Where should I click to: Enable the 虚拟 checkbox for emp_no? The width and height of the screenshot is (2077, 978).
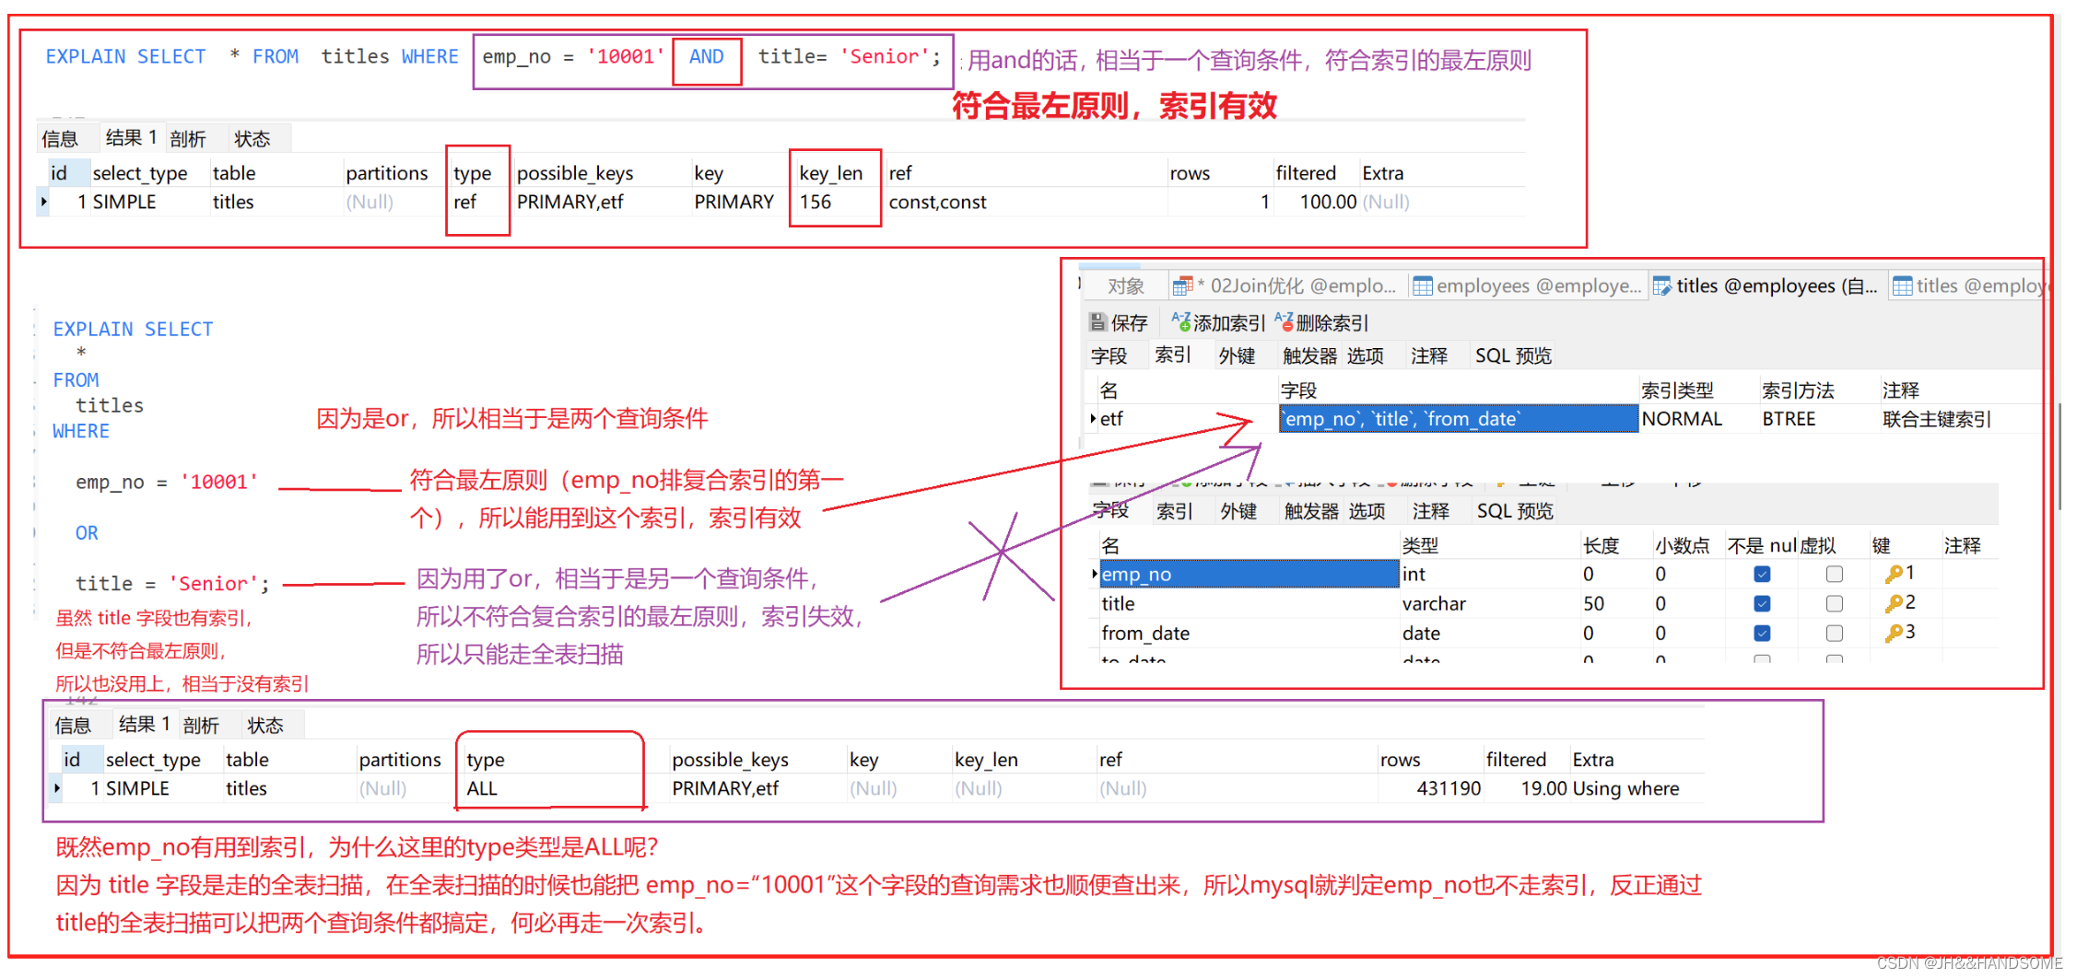pyautogui.click(x=1835, y=575)
